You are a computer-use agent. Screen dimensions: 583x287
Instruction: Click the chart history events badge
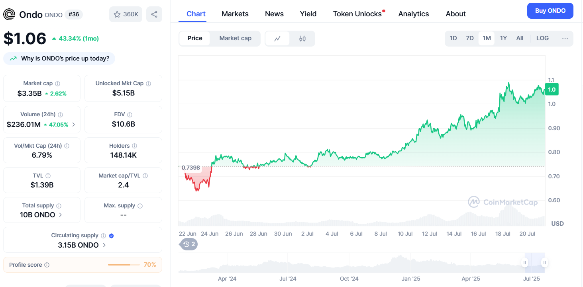(x=189, y=244)
